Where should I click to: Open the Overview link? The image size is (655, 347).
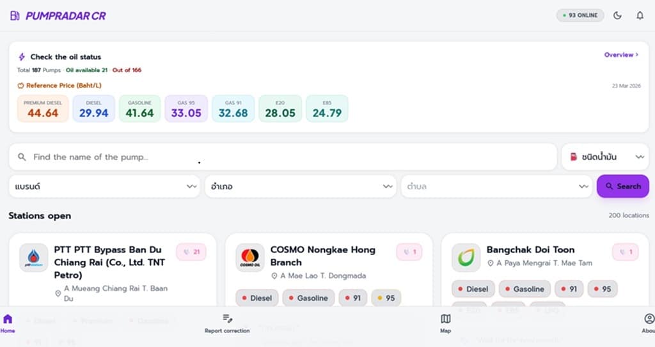click(x=621, y=55)
